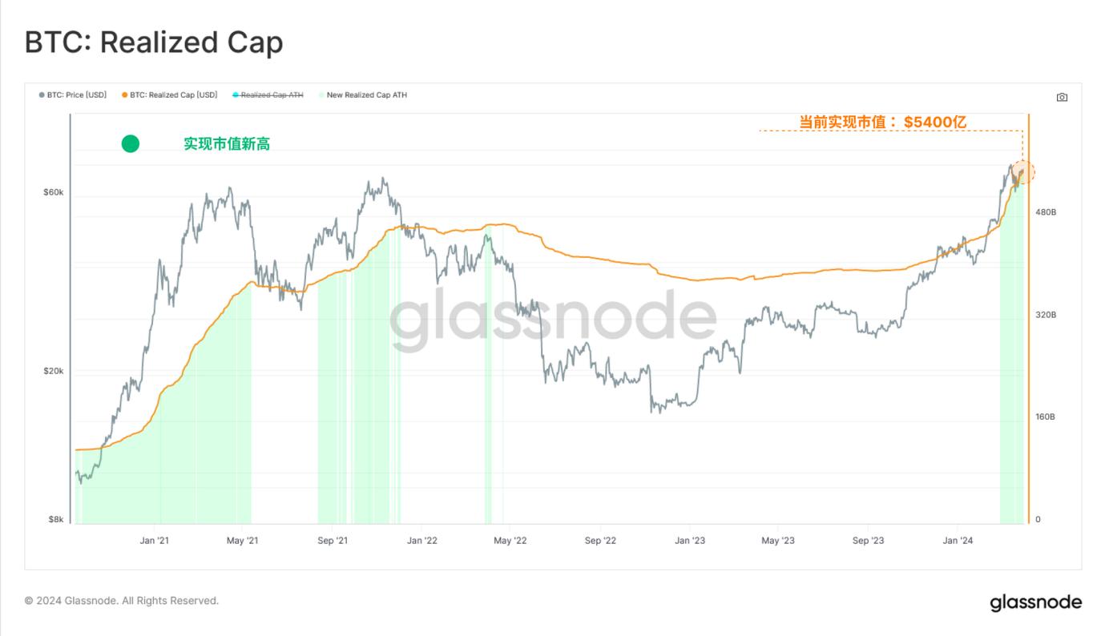Screen dimensions: 1105x636
Task: Click the 当前实现市值 $5400亿 annotation
Action: click(x=883, y=123)
